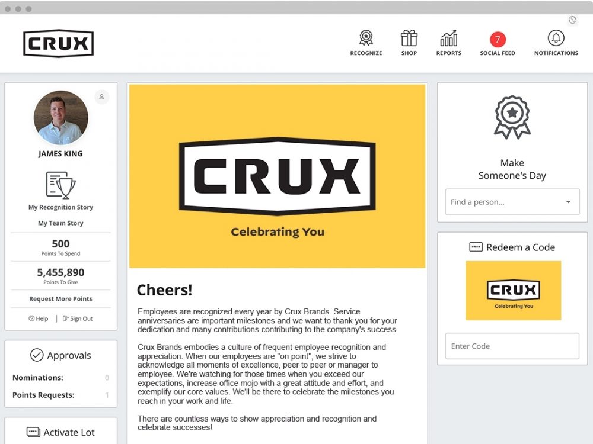This screenshot has height=444, width=593.
Task: Open the Notifications bell icon
Action: click(556, 38)
